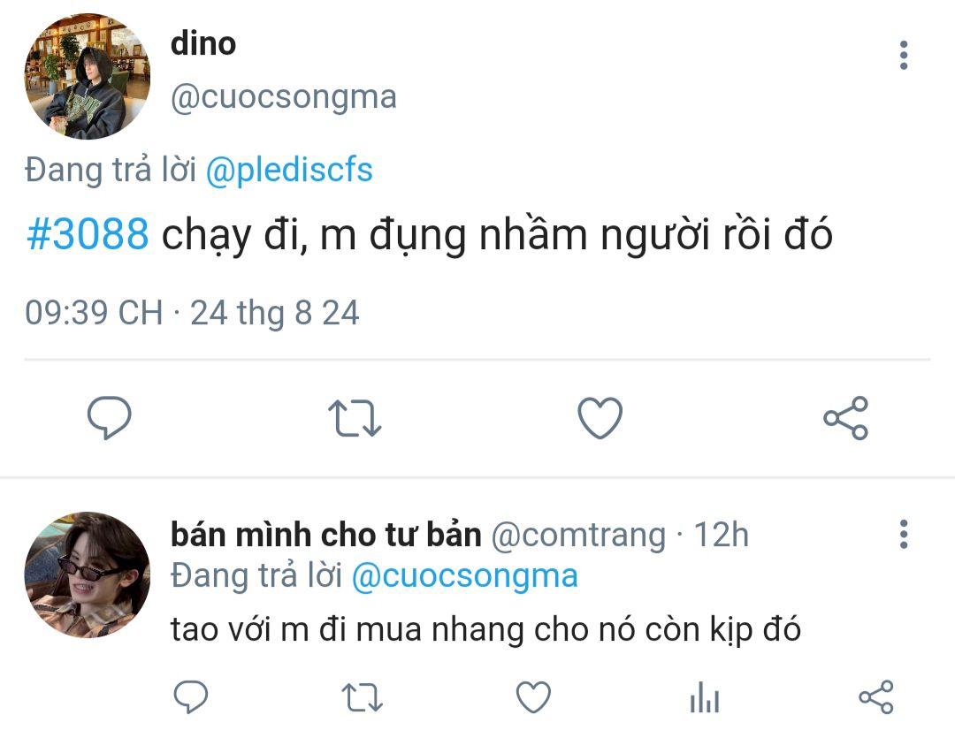Open the bán mình cho tư bản profile name
The width and height of the screenshot is (955, 730).
pyautogui.click(x=325, y=535)
